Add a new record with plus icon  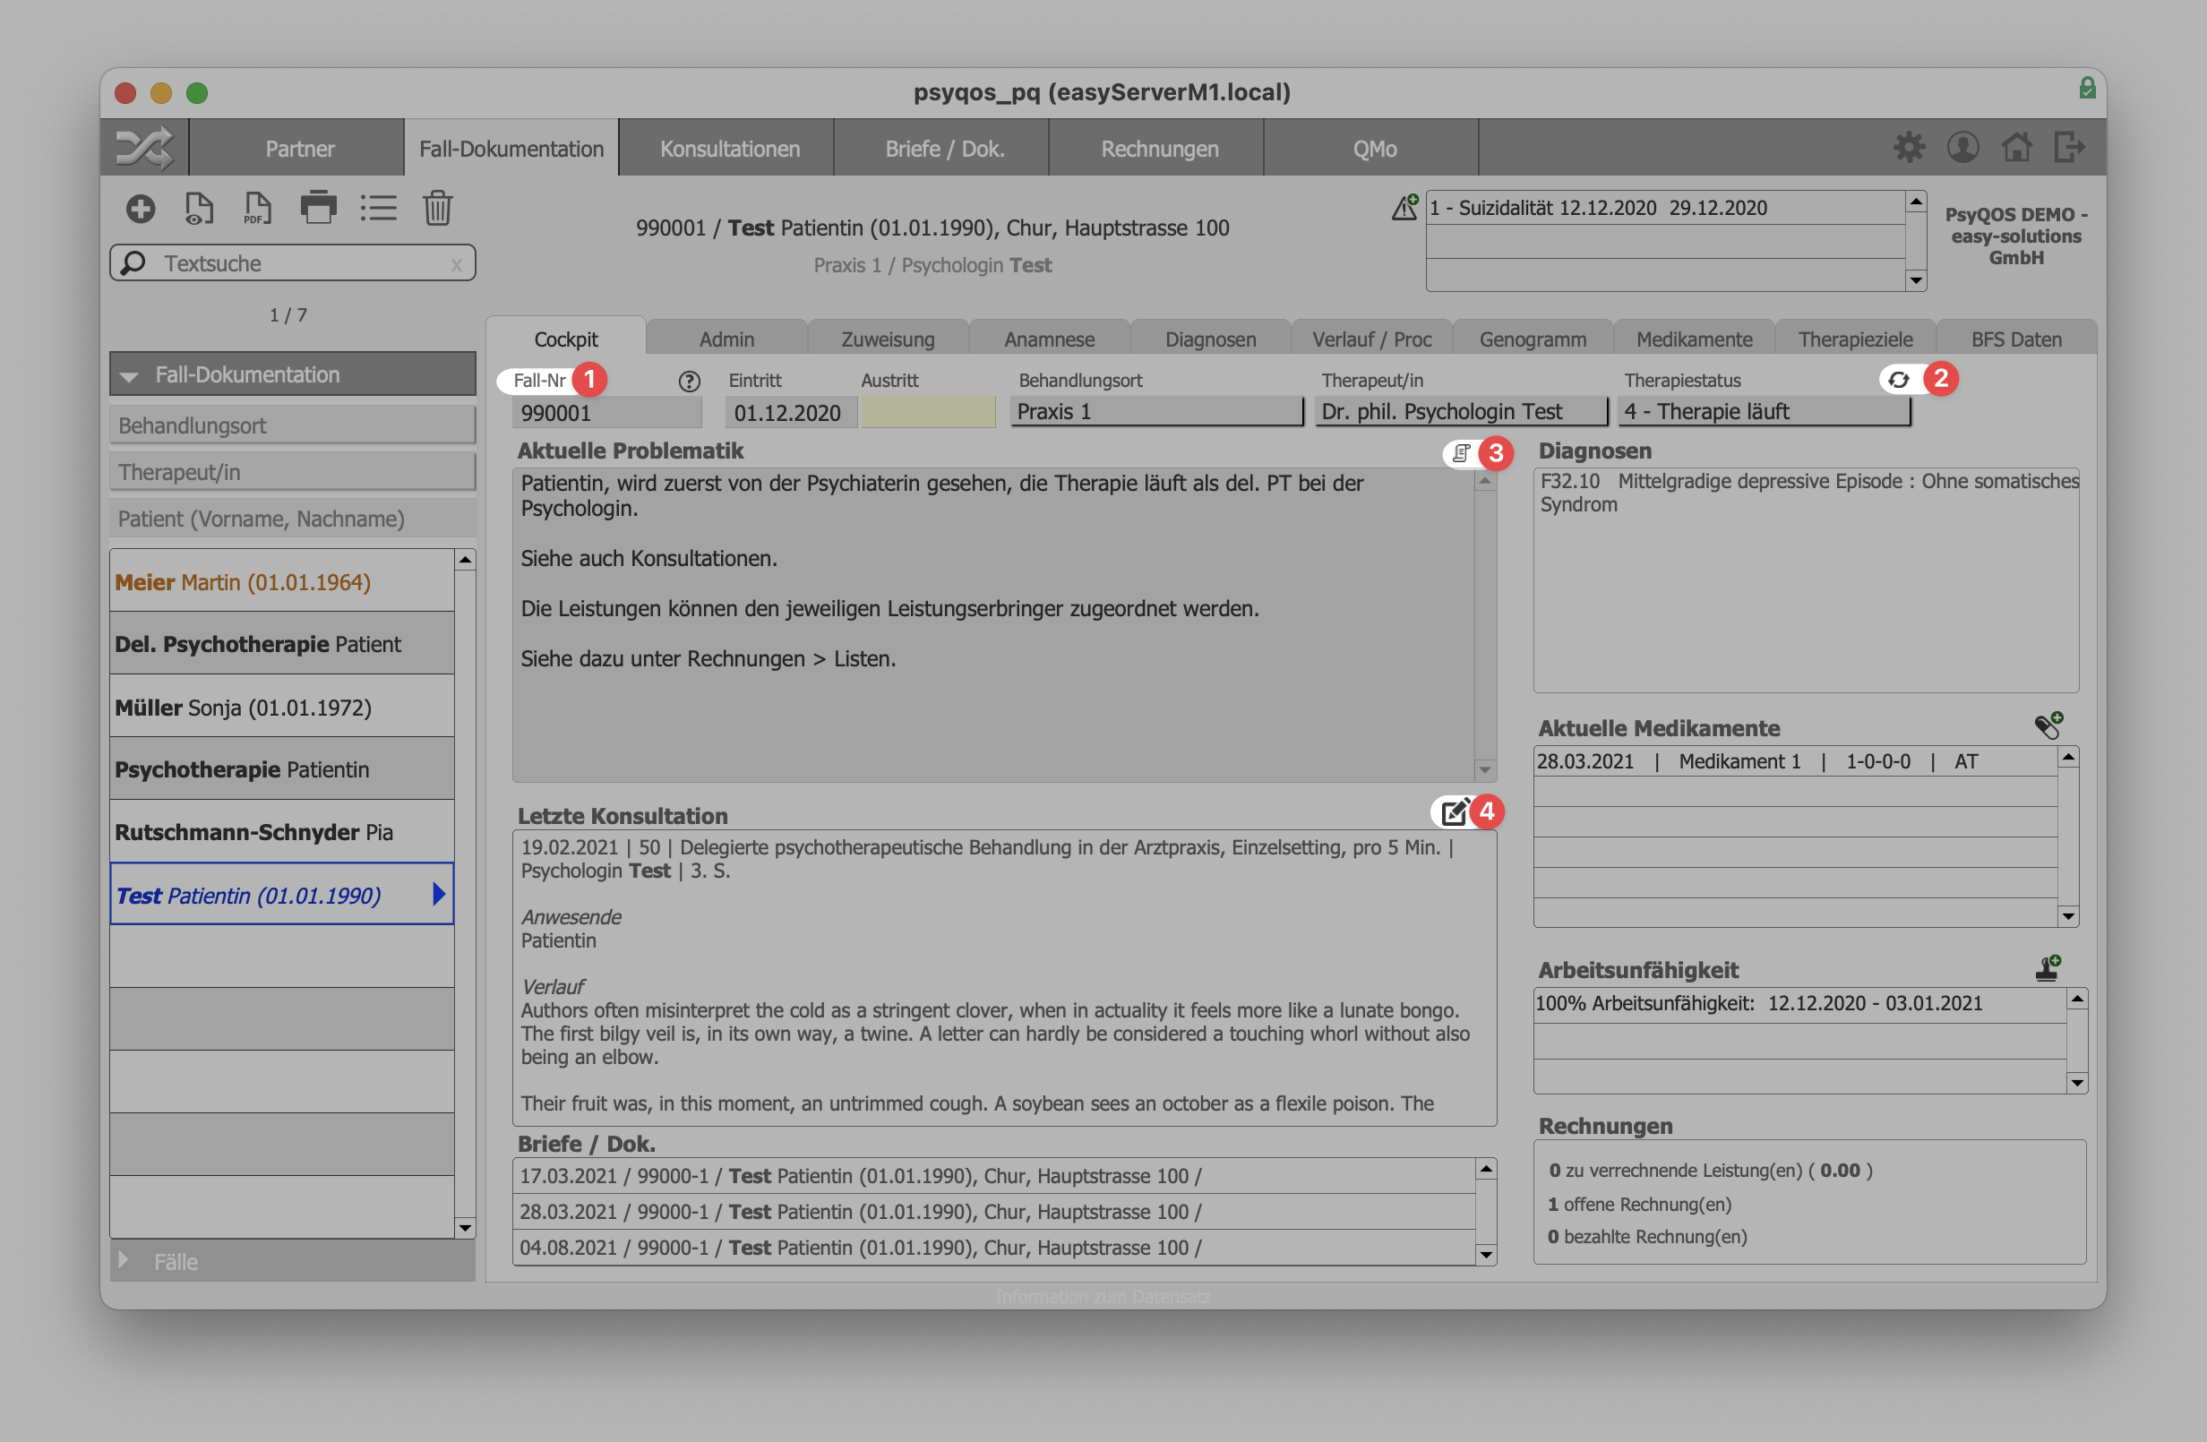[x=141, y=210]
